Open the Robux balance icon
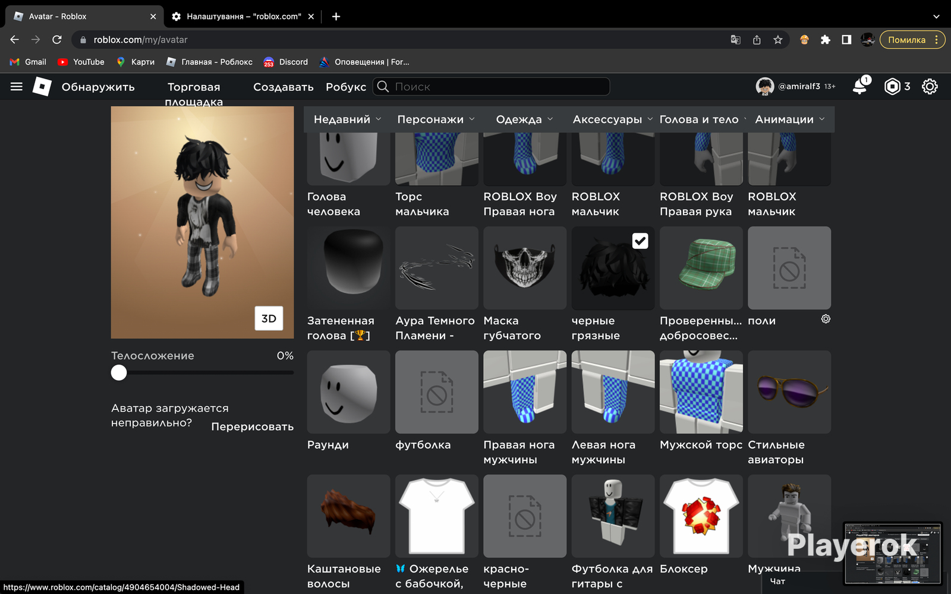Viewport: 951px width, 594px height. pos(892,87)
